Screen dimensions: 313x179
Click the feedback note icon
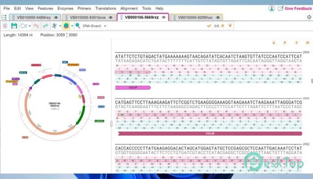[280, 9]
